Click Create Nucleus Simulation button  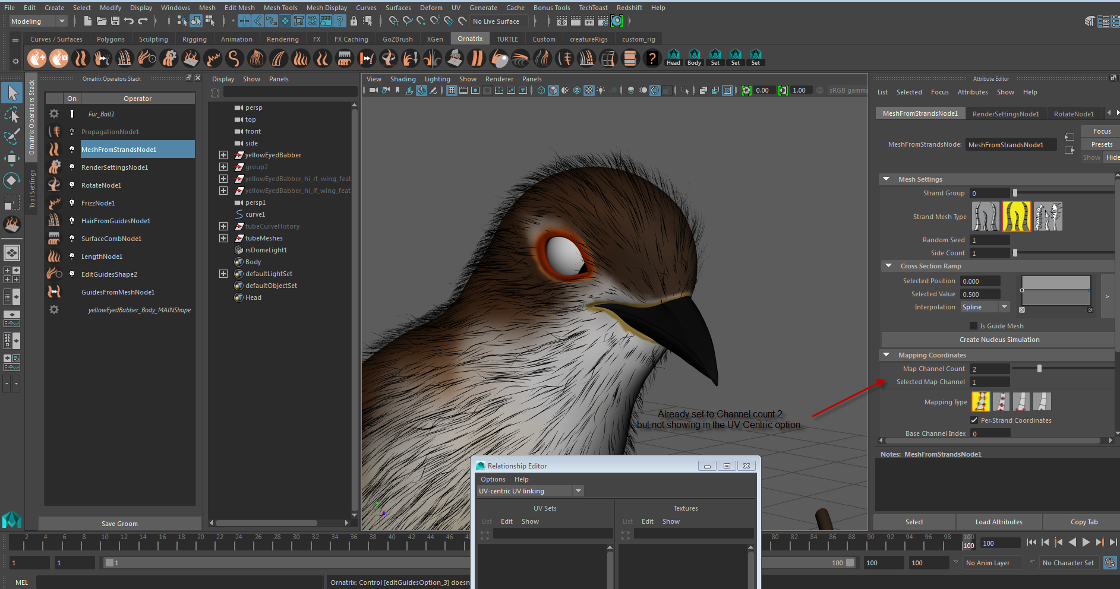point(999,340)
